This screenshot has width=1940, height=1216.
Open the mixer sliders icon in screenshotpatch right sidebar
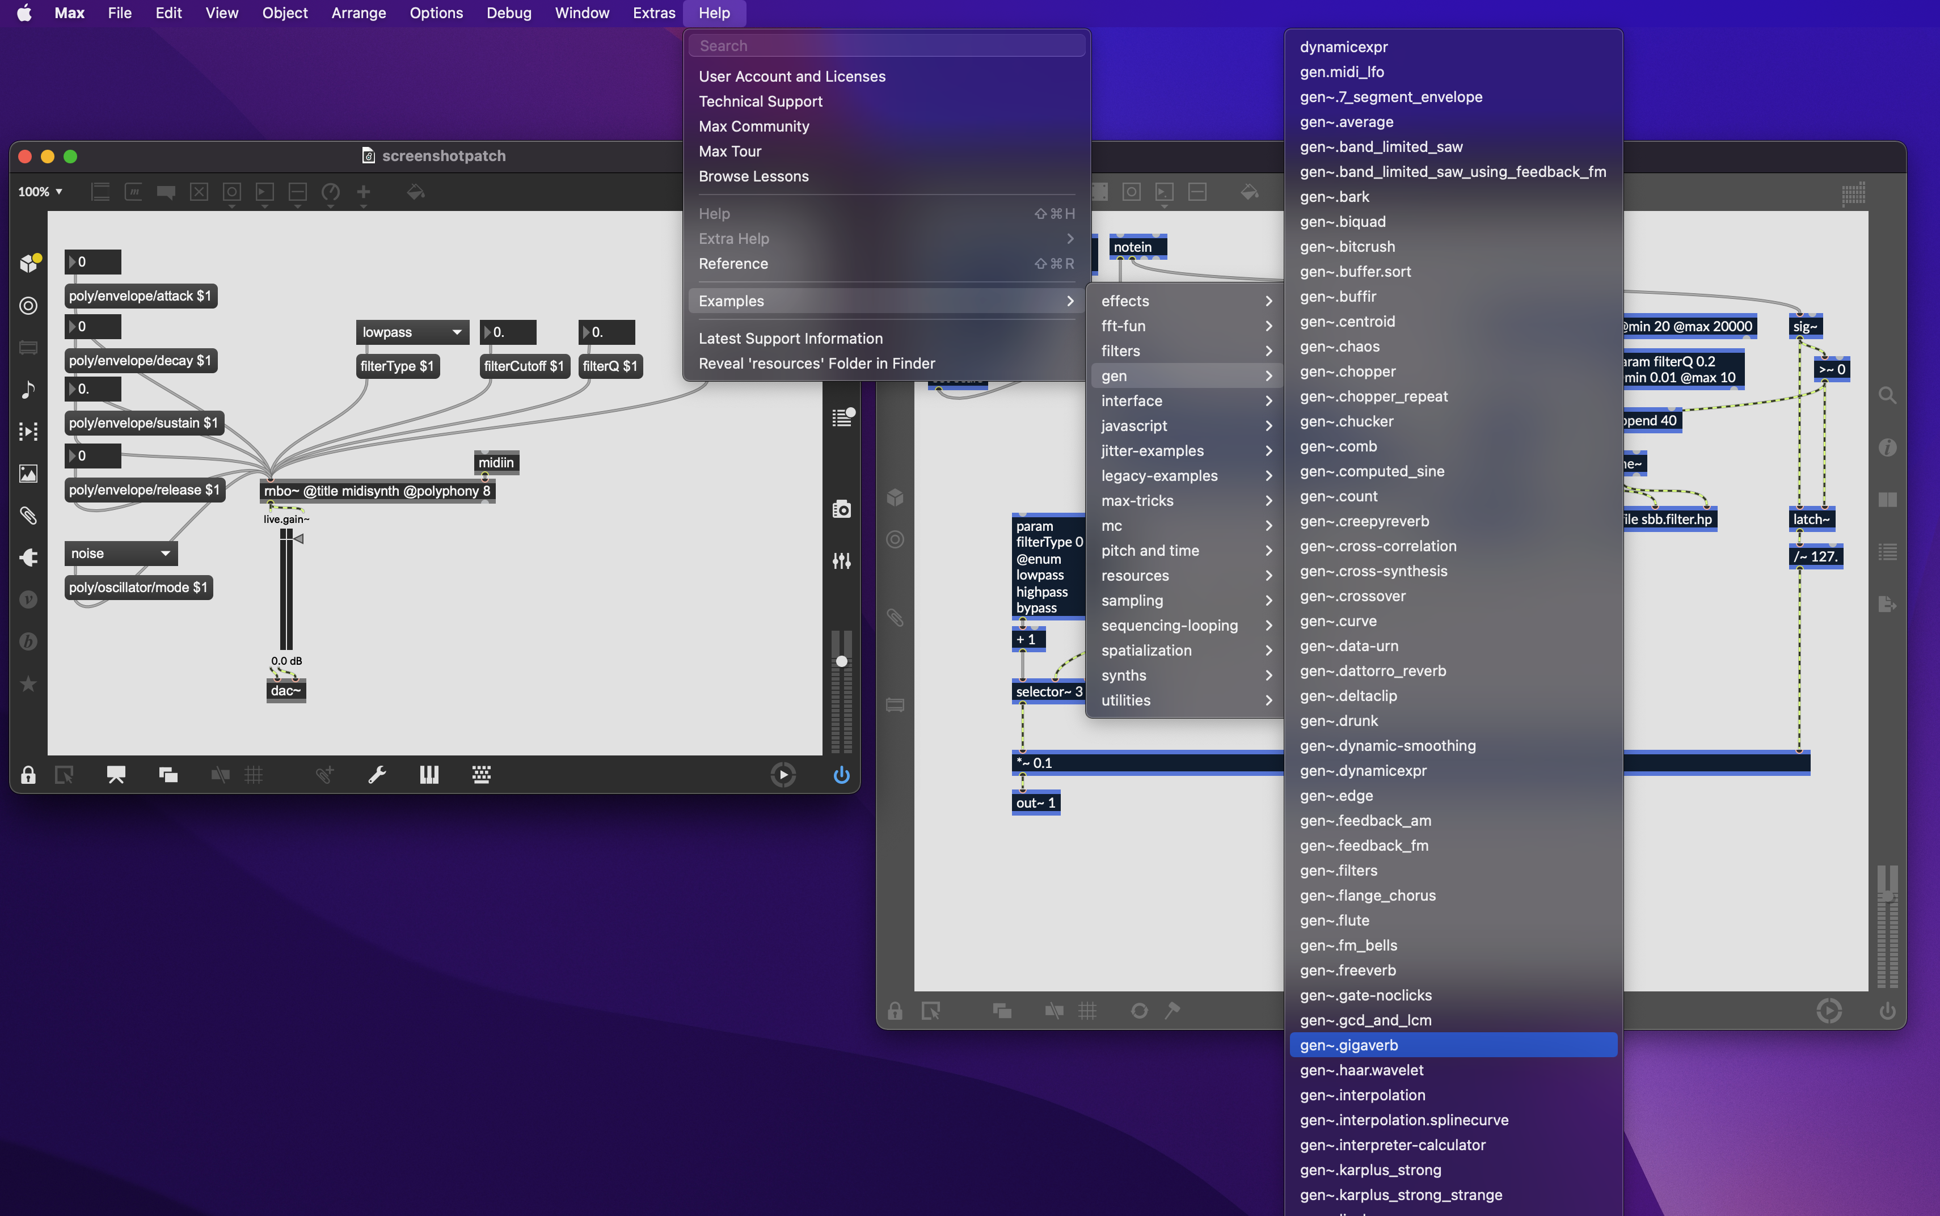(x=841, y=560)
